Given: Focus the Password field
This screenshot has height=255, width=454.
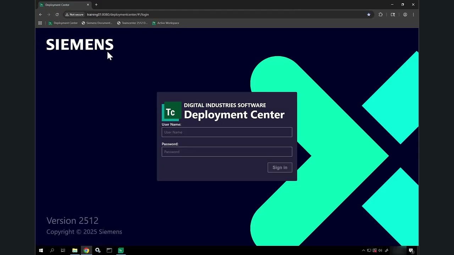Looking at the screenshot, I should [x=227, y=152].
